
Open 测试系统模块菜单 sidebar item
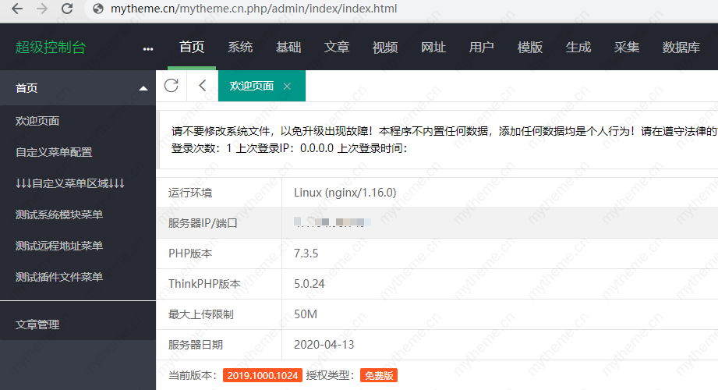point(59,214)
